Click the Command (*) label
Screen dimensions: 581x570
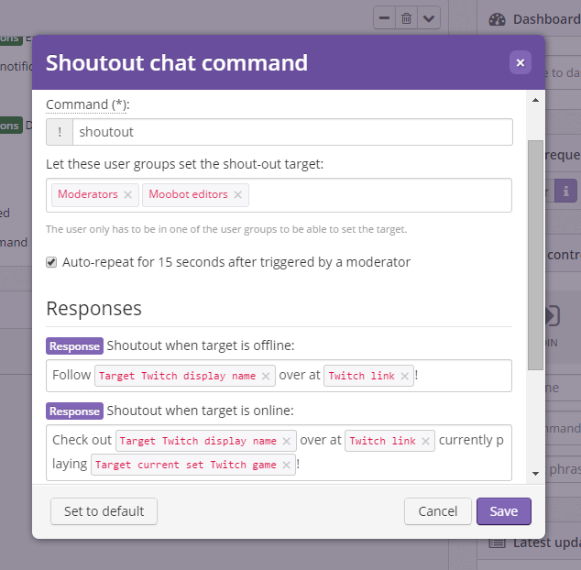click(x=87, y=104)
